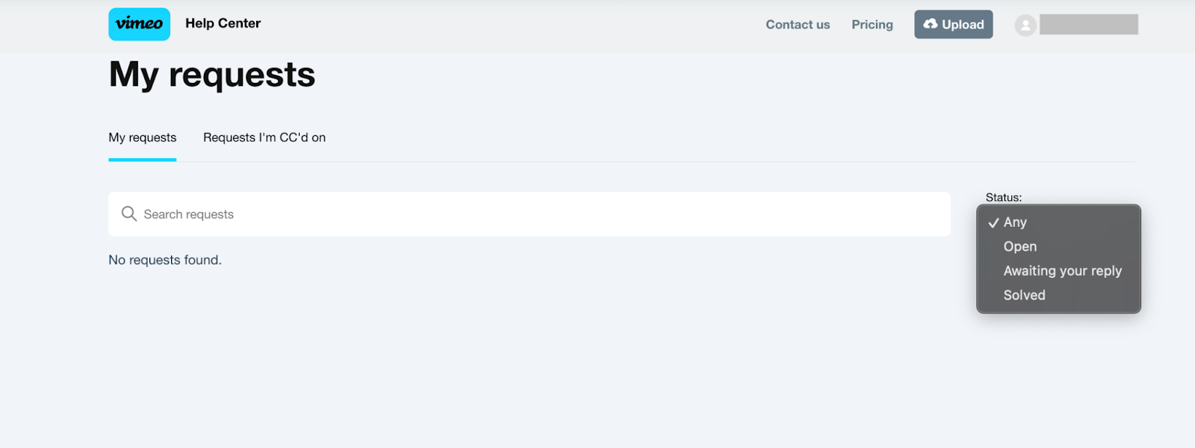This screenshot has width=1195, height=448.
Task: Focus the Search requests field
Action: click(530, 214)
